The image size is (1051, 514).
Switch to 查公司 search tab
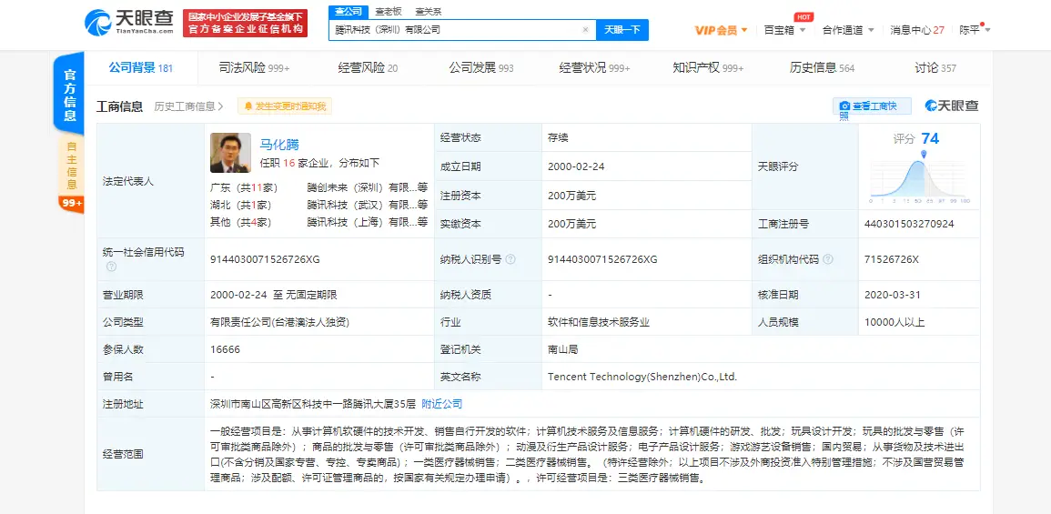point(349,12)
